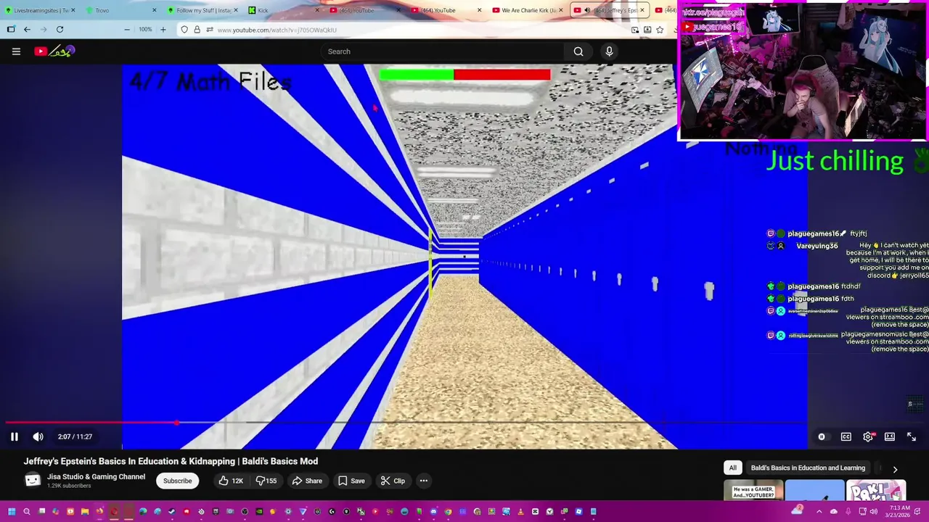The height and width of the screenshot is (522, 929).
Task: Toggle the browser sidebar panel
Action: tap(11, 30)
